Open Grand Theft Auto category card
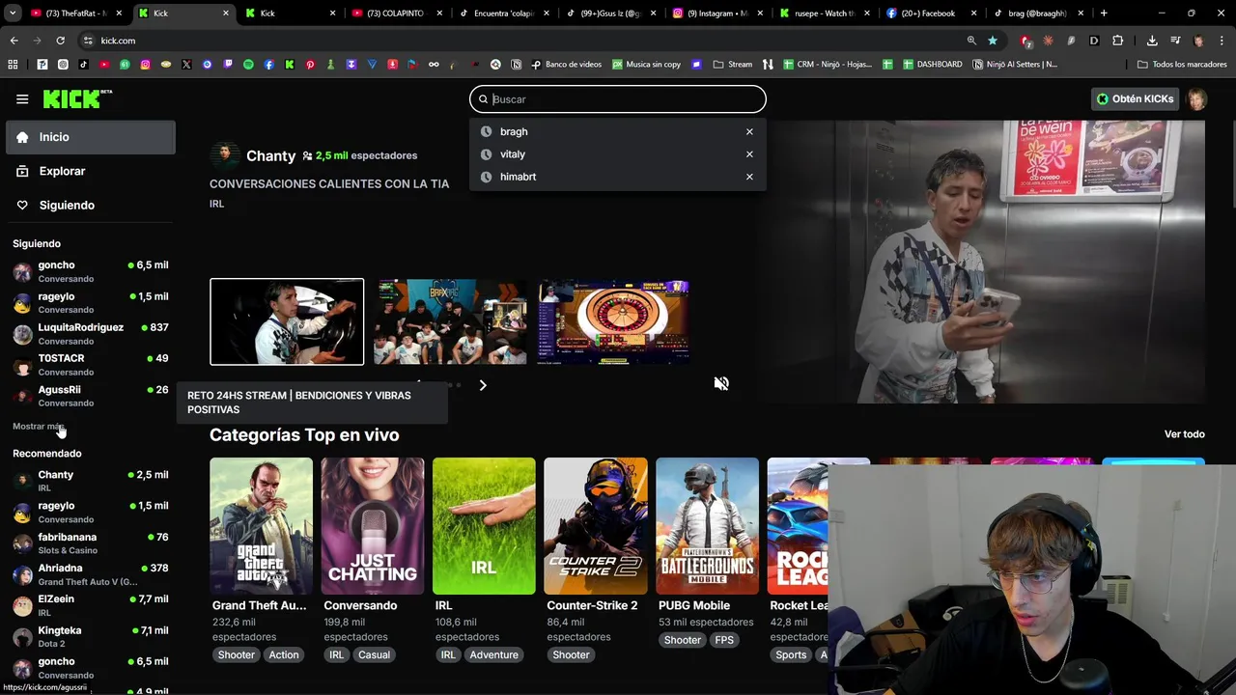1236x695 pixels. (261, 526)
